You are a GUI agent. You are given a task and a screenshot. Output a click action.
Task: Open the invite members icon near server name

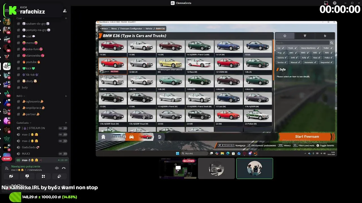click(x=65, y=11)
